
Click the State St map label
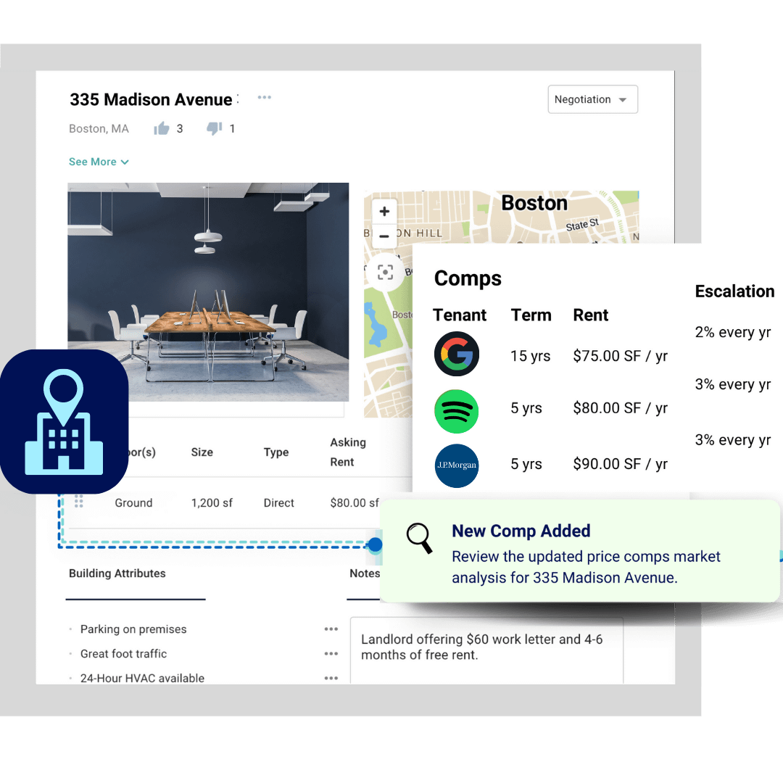582,225
